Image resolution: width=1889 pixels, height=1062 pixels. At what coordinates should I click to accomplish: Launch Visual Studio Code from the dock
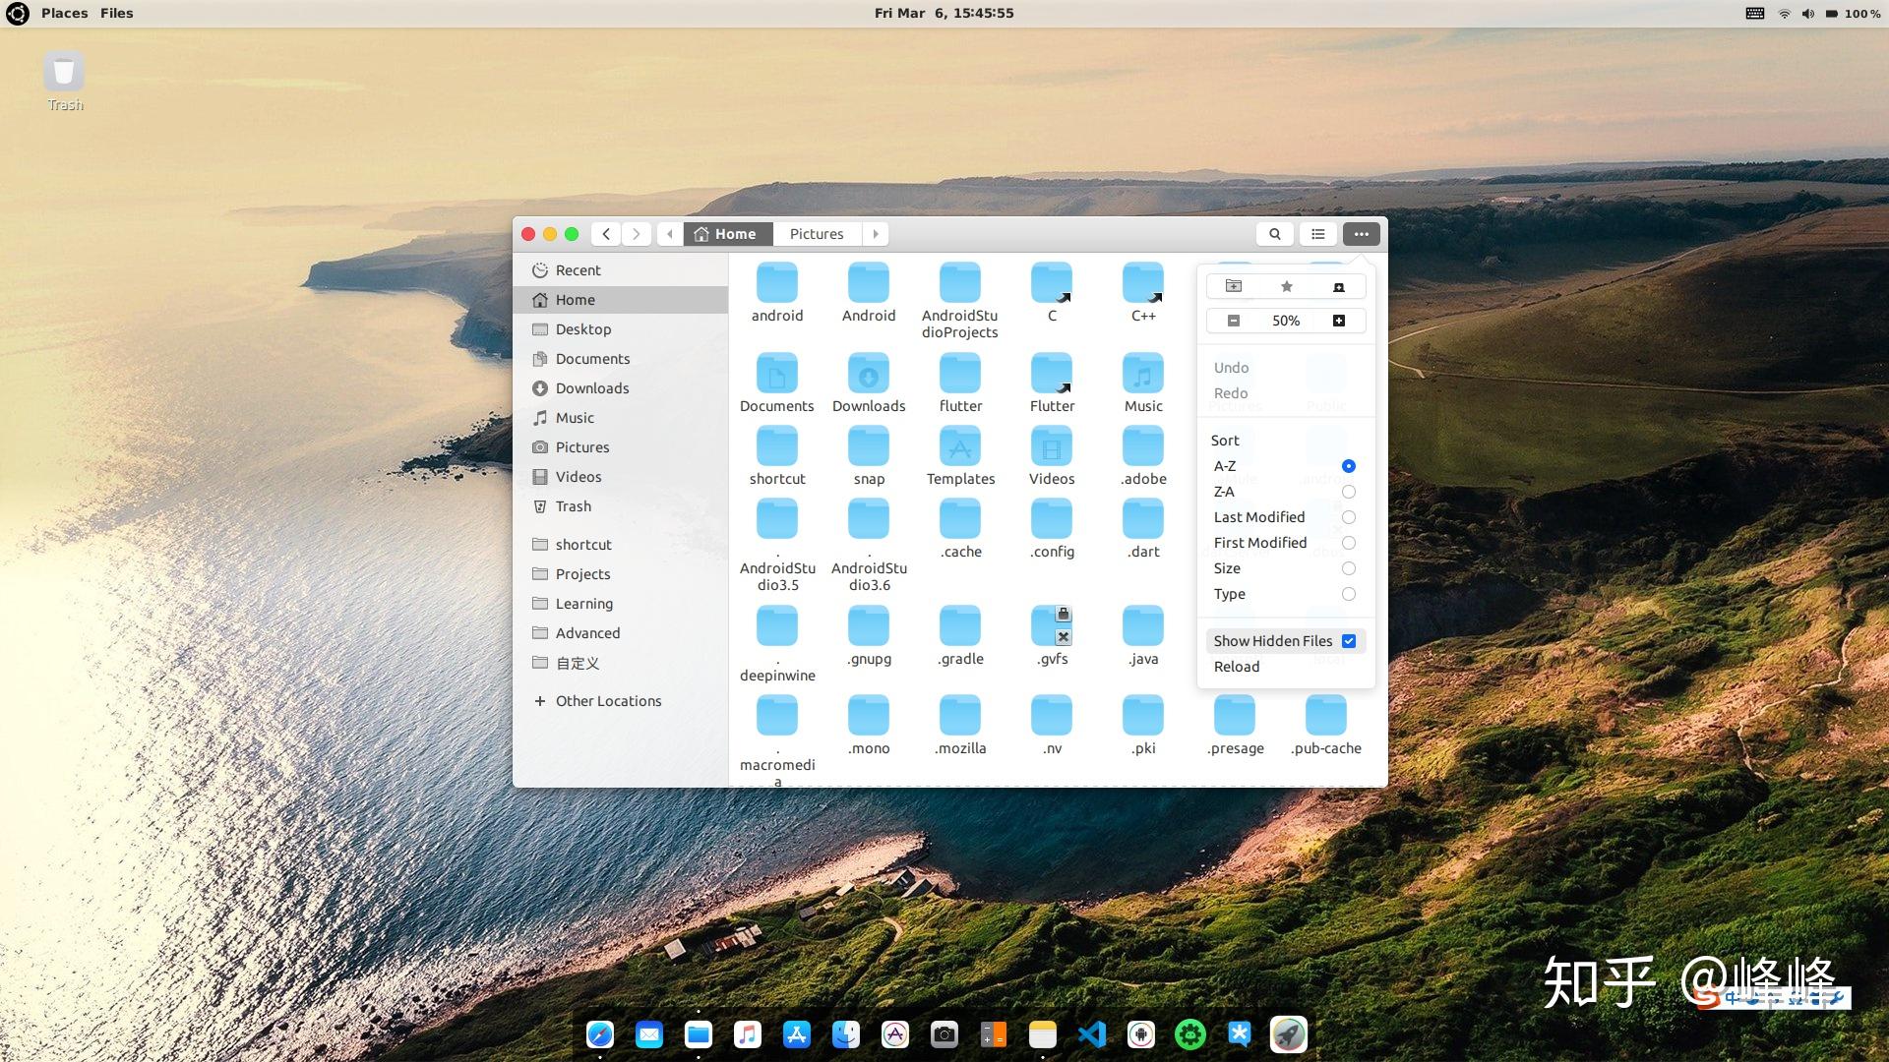tap(1091, 1033)
